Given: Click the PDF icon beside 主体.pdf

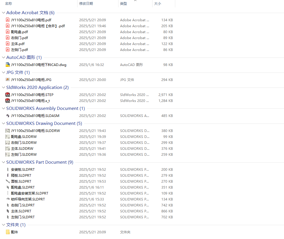Looking at the screenshot, I should [x=8, y=44].
